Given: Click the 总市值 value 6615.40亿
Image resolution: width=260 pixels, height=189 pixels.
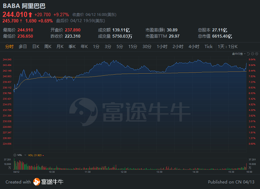Looking at the screenshot, I should (x=222, y=36).
